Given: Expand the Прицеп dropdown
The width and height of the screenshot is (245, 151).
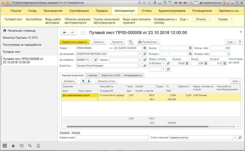Looking at the screenshot, I should click(140, 60).
